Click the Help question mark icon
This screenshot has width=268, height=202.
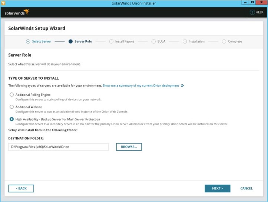click(252, 12)
